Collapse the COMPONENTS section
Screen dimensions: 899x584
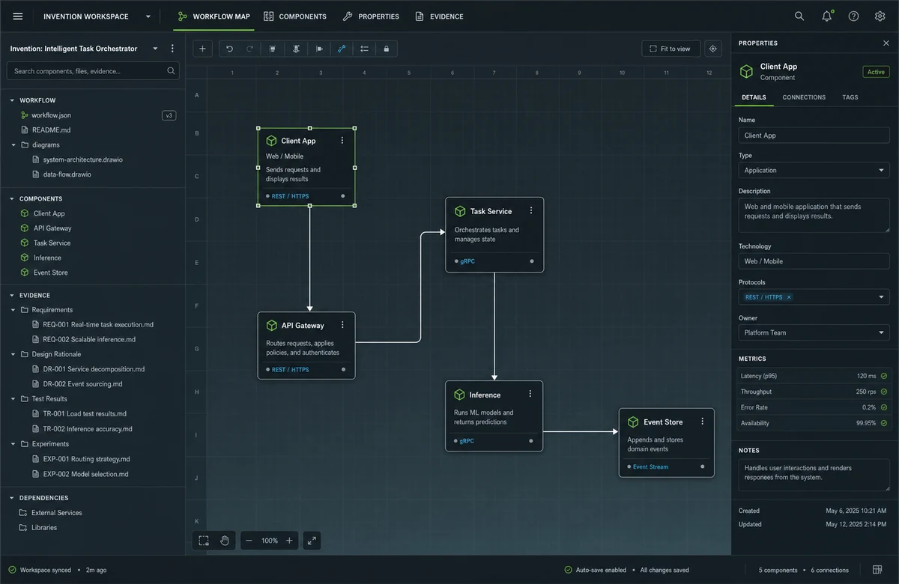click(x=12, y=199)
